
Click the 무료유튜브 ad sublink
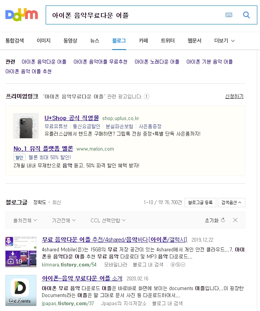[56, 126]
